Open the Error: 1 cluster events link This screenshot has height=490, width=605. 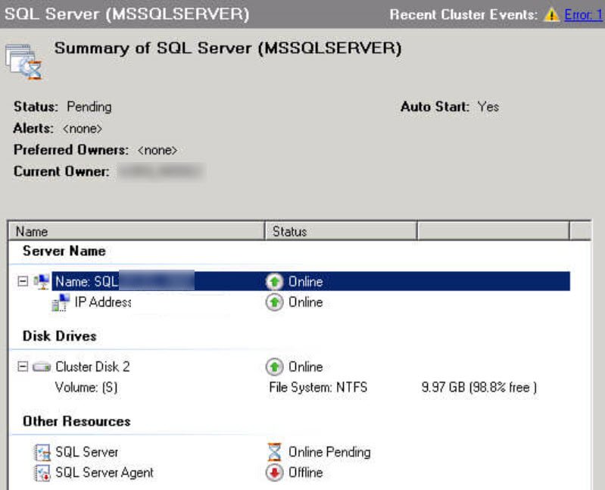584,14
